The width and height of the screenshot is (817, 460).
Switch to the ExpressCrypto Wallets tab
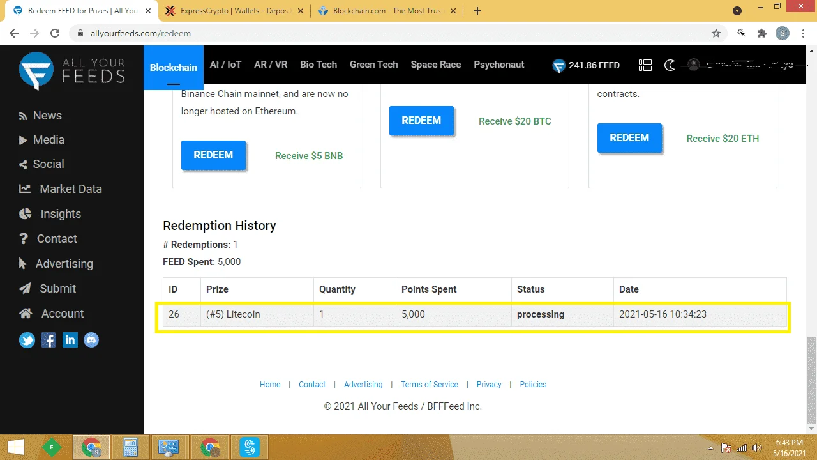click(234, 11)
